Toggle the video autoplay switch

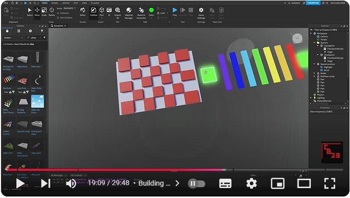click(x=196, y=184)
